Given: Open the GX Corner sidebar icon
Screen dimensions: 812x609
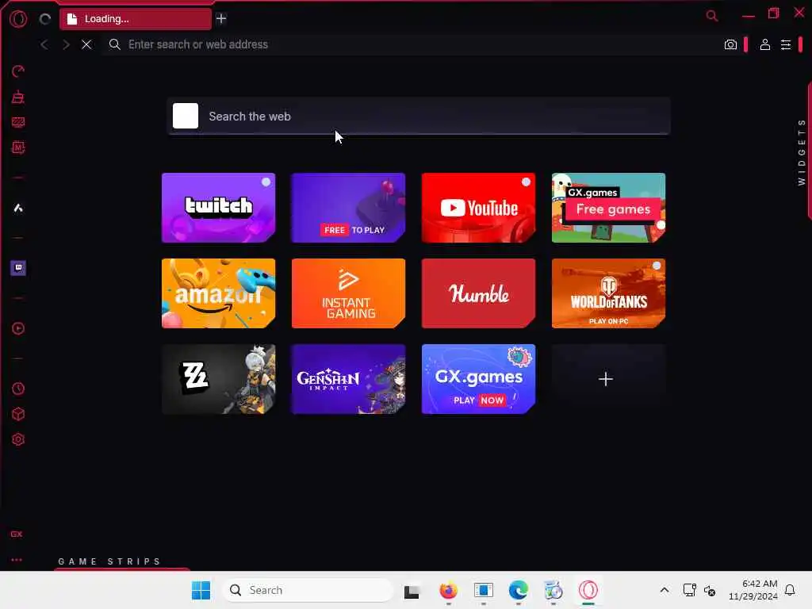Looking at the screenshot, I should [x=18, y=122].
